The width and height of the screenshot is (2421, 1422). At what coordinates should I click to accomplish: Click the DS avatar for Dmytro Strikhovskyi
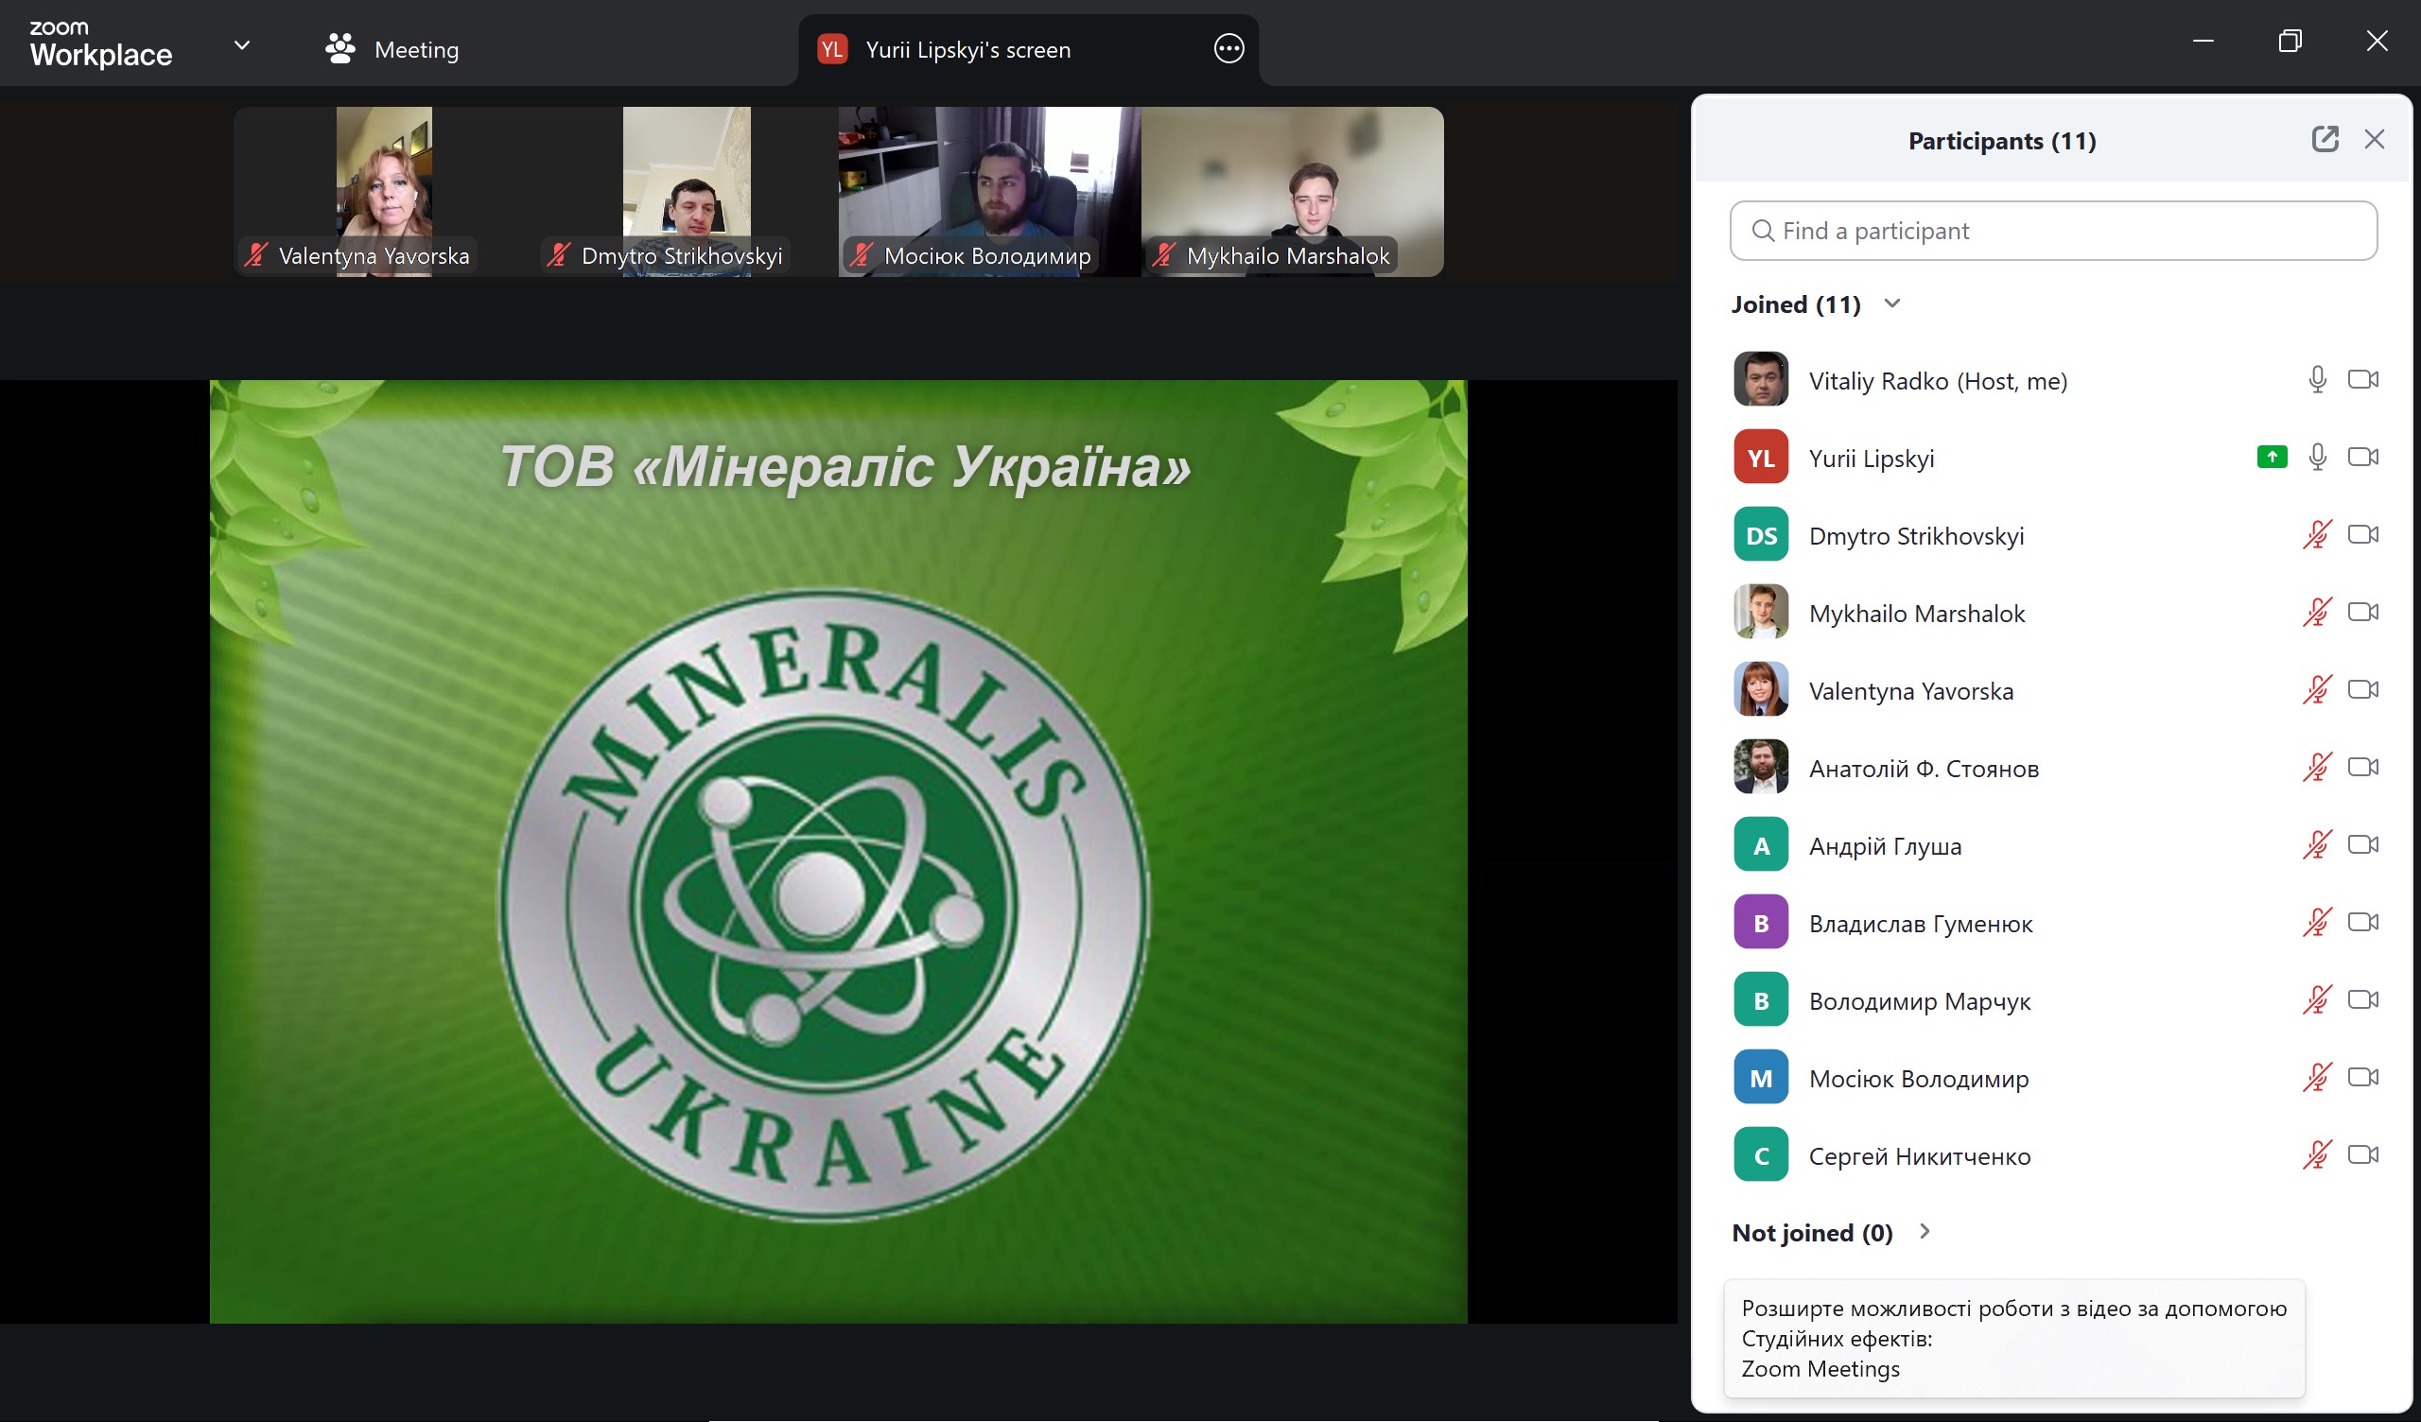pos(1760,535)
